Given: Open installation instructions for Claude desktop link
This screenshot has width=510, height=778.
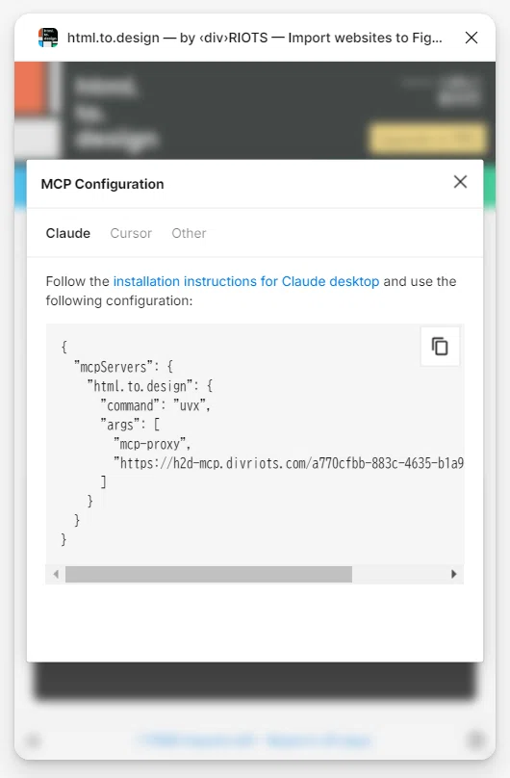Looking at the screenshot, I should tap(246, 281).
